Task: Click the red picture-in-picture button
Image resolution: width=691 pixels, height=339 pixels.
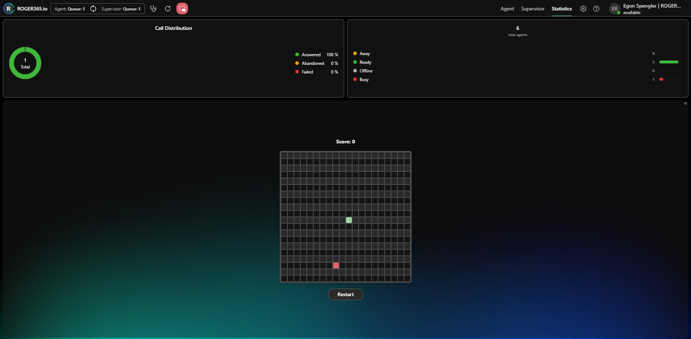Action: (182, 9)
